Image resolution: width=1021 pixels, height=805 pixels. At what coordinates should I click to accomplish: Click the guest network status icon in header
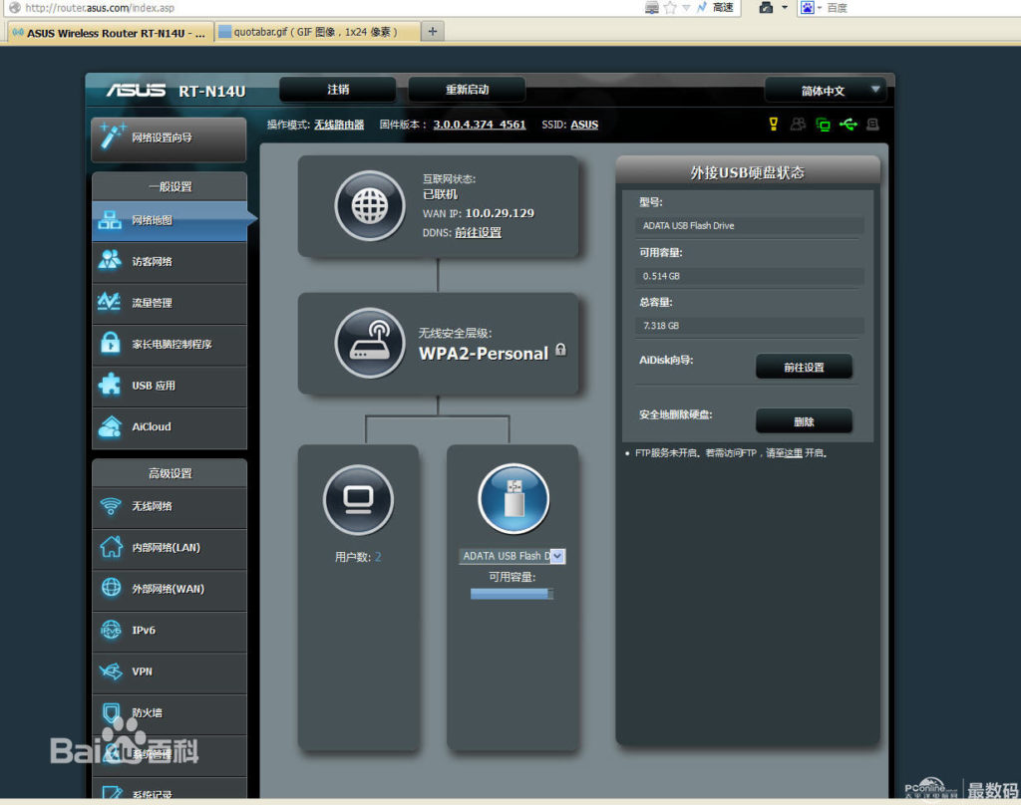(x=798, y=124)
